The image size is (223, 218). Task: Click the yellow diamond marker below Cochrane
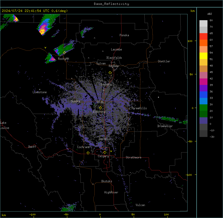pyautogui.click(x=88, y=153)
